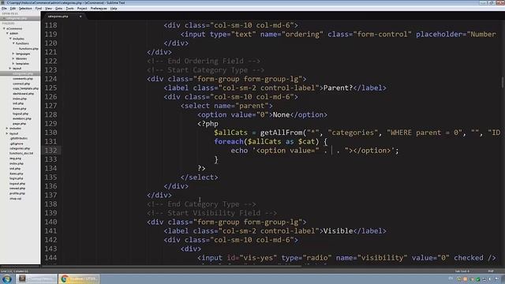Open the Help menu
505x284 pixels.
click(x=114, y=9)
